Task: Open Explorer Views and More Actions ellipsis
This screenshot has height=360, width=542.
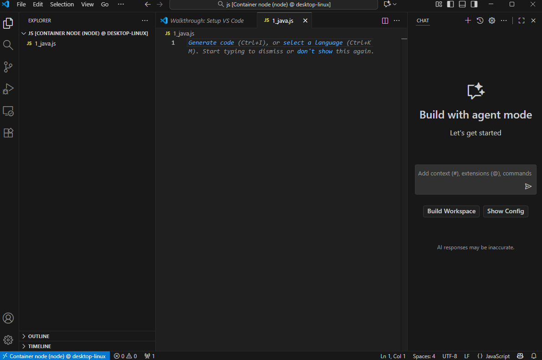Action: 145,21
